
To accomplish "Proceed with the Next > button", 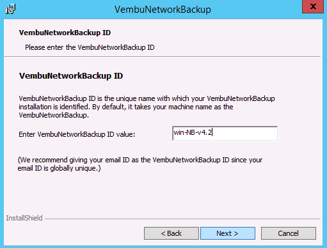I will click(x=228, y=233).
